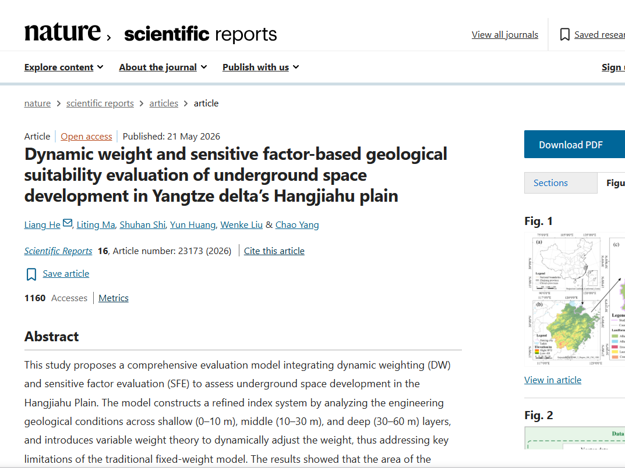The height and width of the screenshot is (468, 625).
Task: Go to the articles breadcrumb
Action: click(x=164, y=103)
